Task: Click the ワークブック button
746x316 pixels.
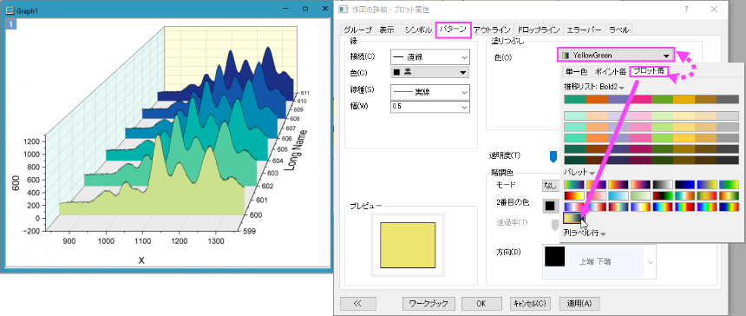Action: pos(429,303)
